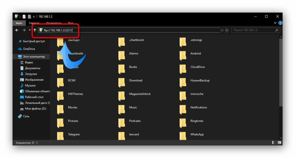Open the Файл menu tab
The image size is (299, 158).
(x=18, y=23)
